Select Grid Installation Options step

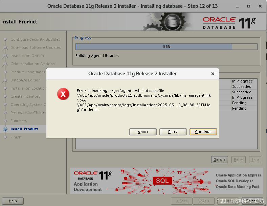click(32, 64)
